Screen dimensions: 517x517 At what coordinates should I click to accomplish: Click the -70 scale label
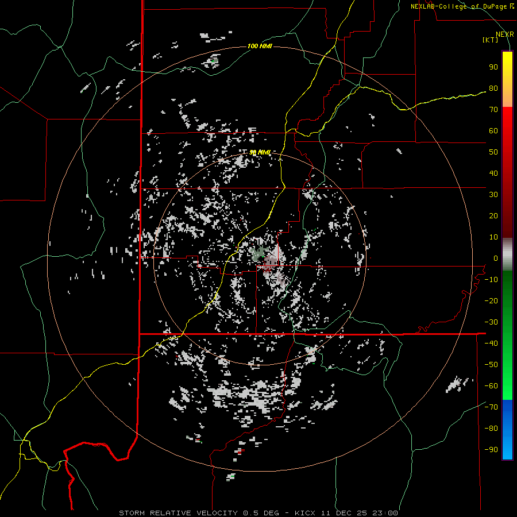coord(491,407)
